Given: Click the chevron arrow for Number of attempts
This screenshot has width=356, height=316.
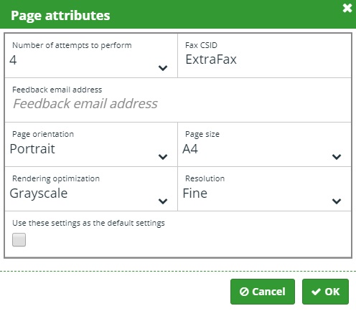Looking at the screenshot, I should tap(163, 68).
